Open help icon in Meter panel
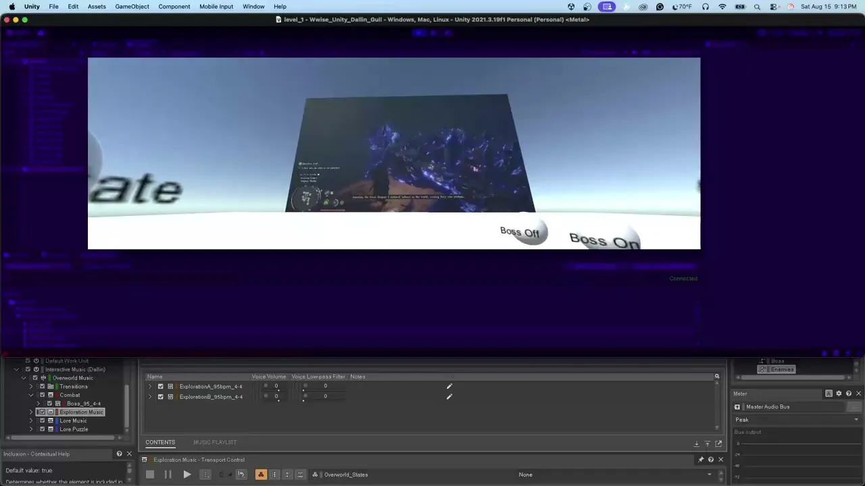The height and width of the screenshot is (486, 865). click(849, 394)
